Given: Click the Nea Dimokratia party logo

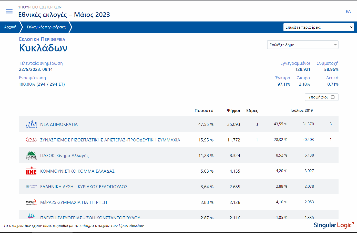Looking at the screenshot, I should 31,124.
